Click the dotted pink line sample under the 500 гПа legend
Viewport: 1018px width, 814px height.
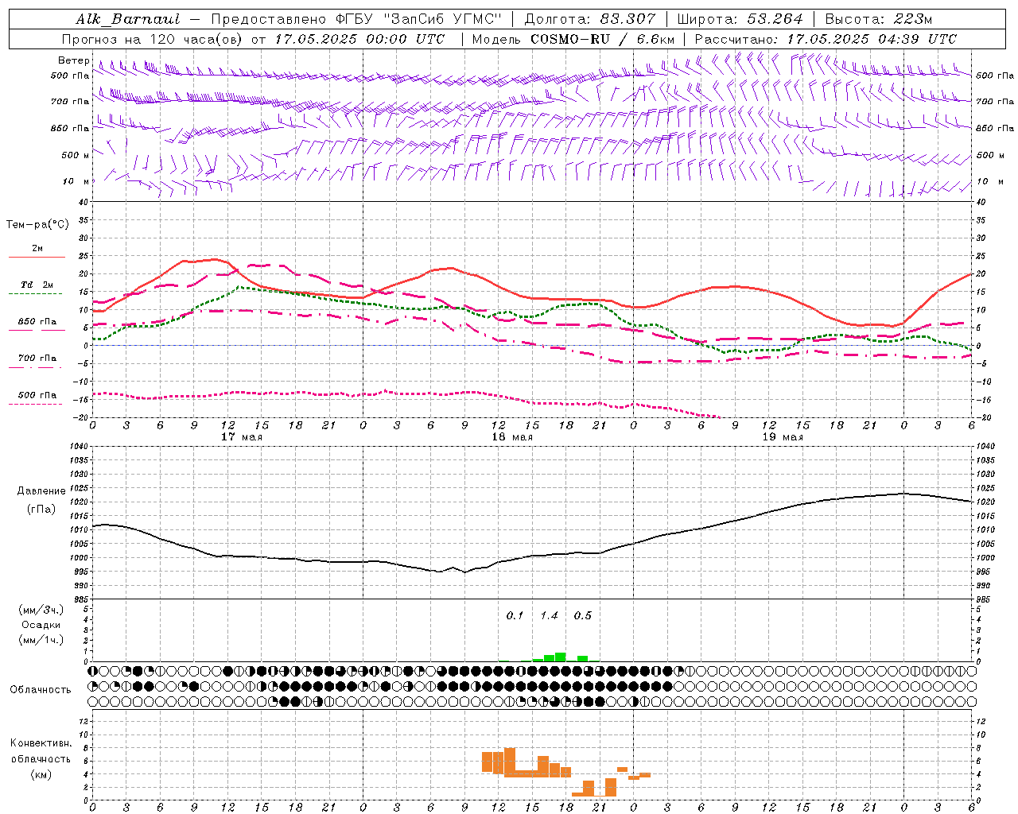pos(35,404)
